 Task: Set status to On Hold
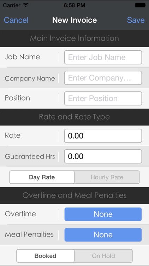[x=103, y=256]
